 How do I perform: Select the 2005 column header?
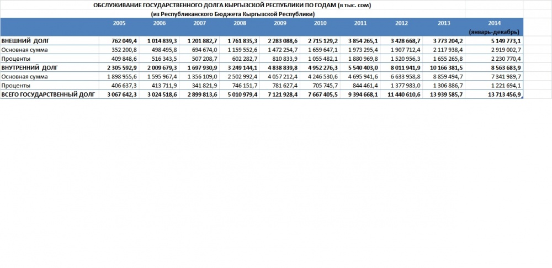click(x=119, y=23)
